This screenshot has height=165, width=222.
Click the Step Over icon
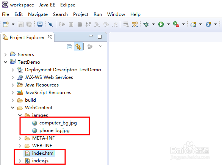point(106,24)
